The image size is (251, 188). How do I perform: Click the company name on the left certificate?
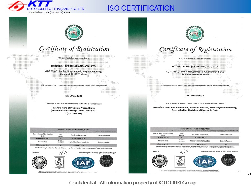click(74, 66)
